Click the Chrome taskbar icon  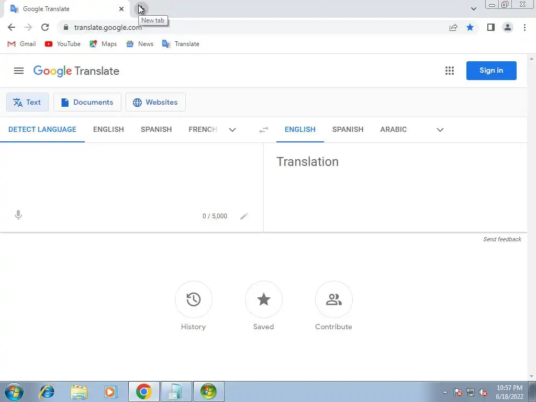(x=143, y=392)
